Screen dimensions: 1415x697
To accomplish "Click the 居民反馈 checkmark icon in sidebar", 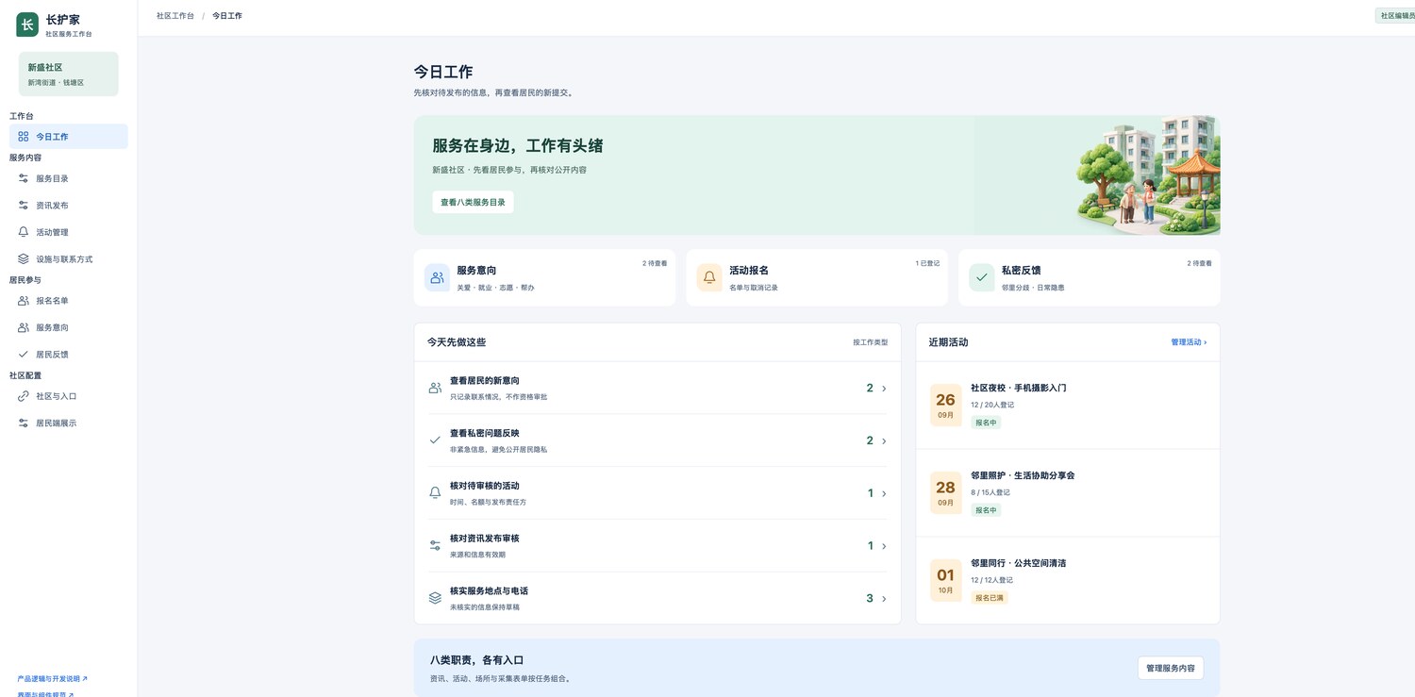I will point(24,355).
